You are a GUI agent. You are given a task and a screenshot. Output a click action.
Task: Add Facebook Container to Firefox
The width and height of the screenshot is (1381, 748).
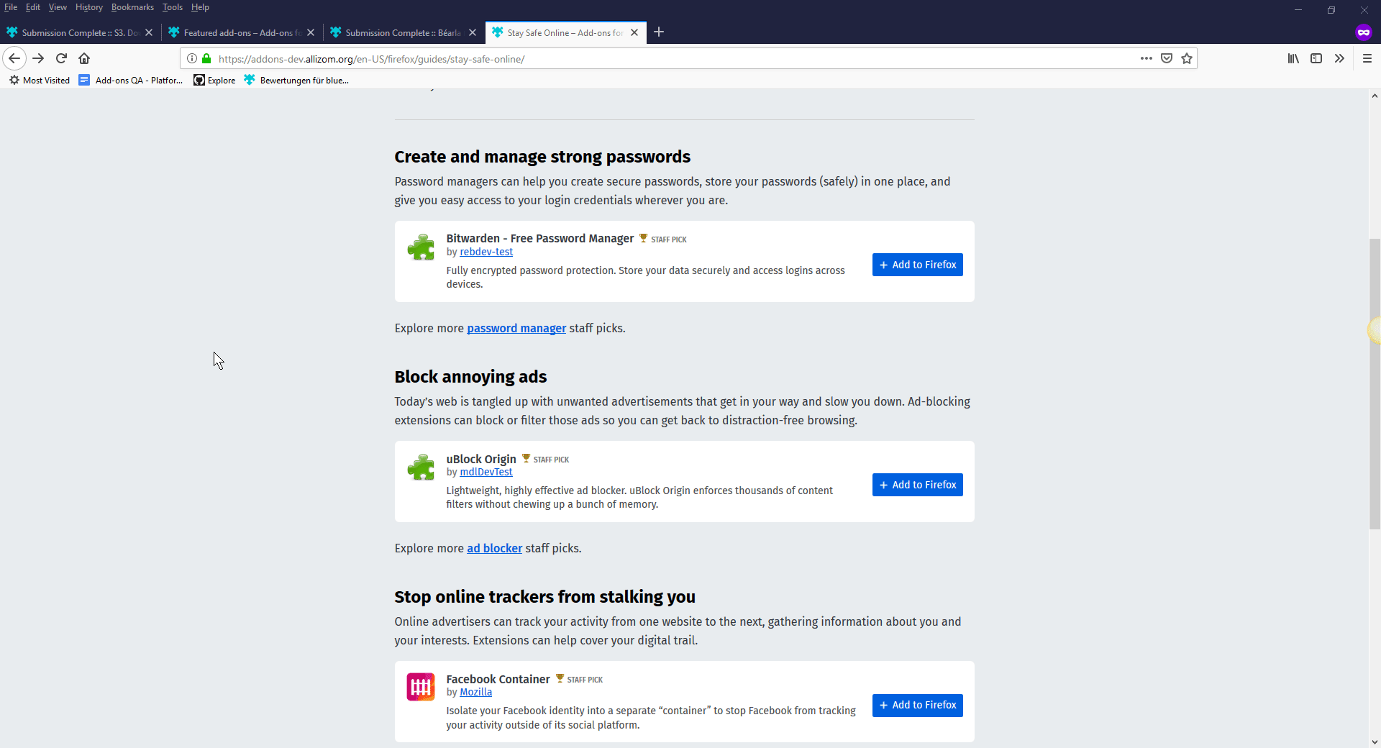(917, 705)
